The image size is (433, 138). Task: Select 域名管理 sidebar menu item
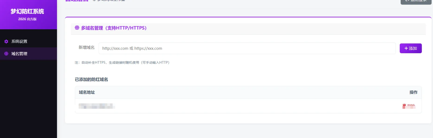point(19,54)
